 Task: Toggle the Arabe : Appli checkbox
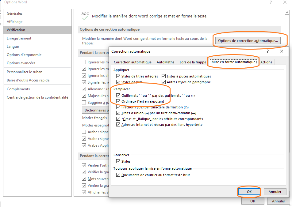pyautogui.click(x=84, y=145)
